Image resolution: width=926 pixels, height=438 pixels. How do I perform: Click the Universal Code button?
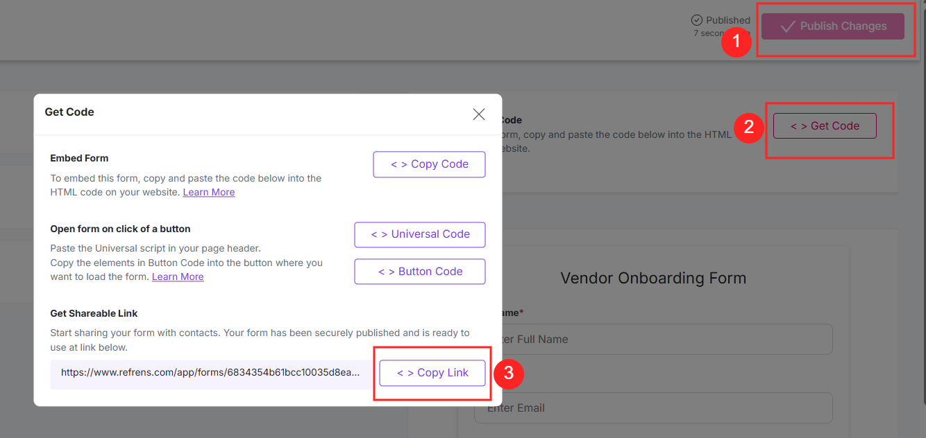pos(419,234)
